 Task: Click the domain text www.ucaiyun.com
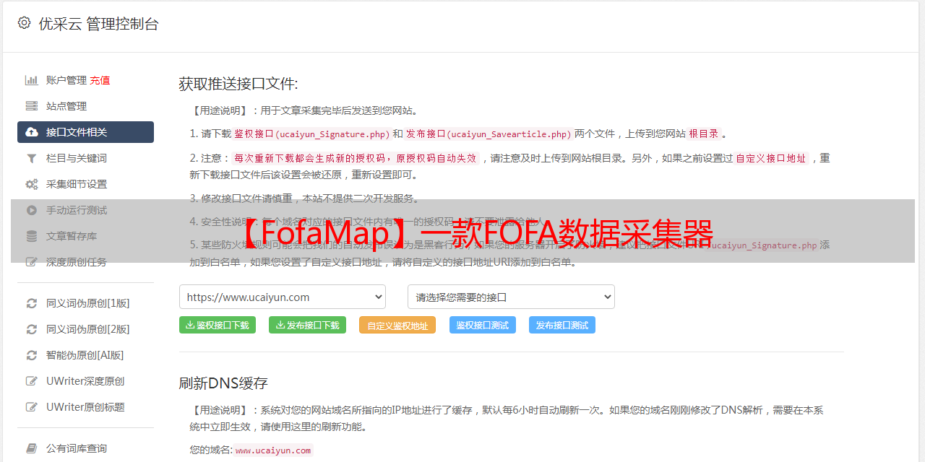point(273,450)
